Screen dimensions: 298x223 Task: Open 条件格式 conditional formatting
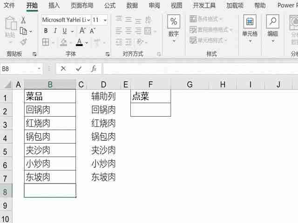click(206, 19)
